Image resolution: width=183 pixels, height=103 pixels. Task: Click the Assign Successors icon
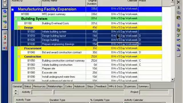click(x=178, y=50)
